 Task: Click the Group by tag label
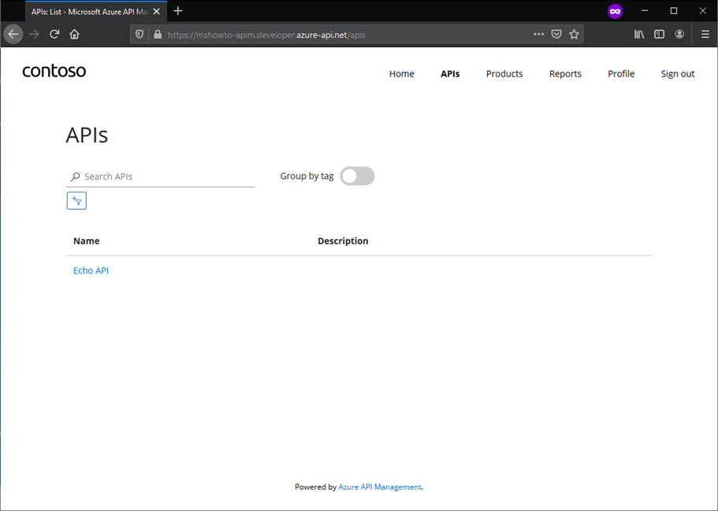tap(307, 176)
